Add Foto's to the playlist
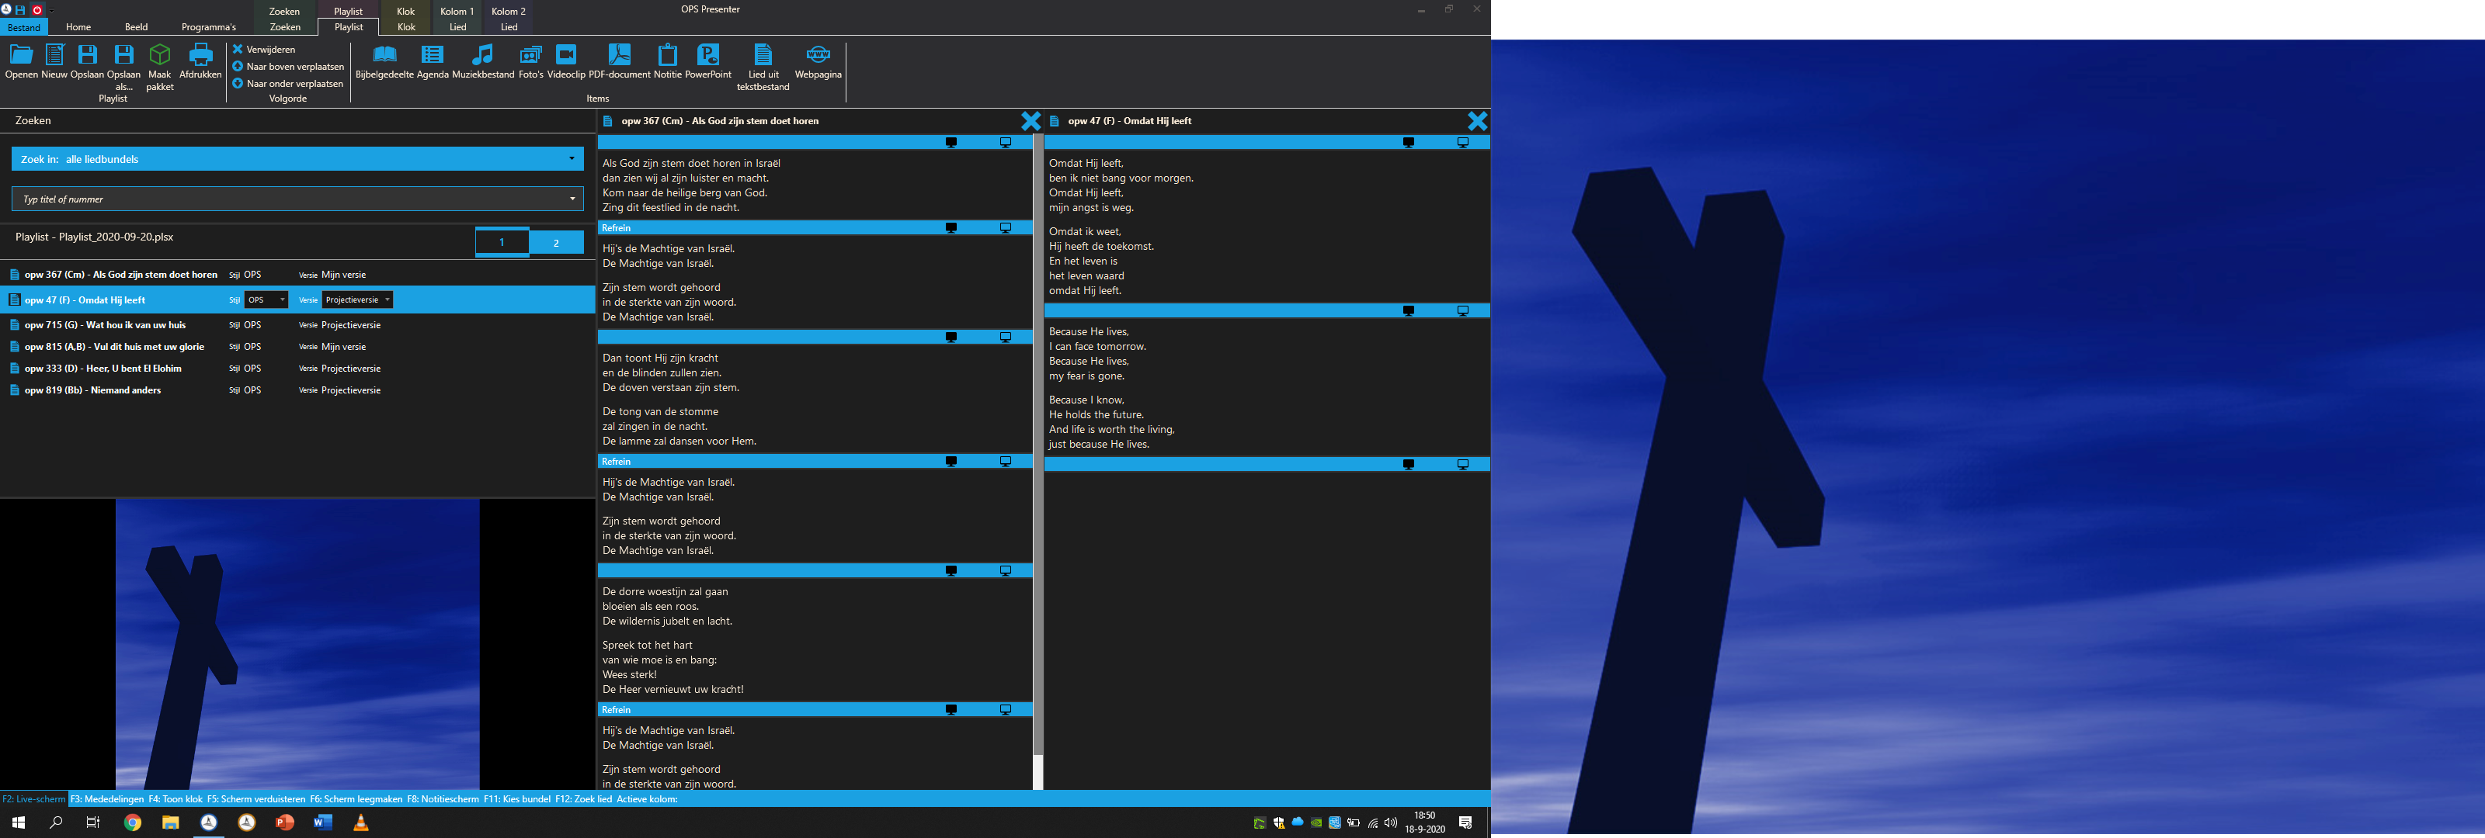The image size is (2485, 838). (x=530, y=61)
